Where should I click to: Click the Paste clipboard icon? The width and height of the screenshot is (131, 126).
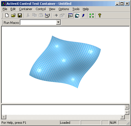pos(41,15)
